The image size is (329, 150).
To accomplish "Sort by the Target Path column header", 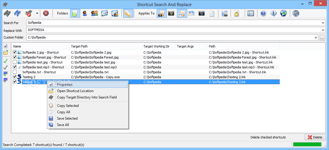I will [x=105, y=46].
